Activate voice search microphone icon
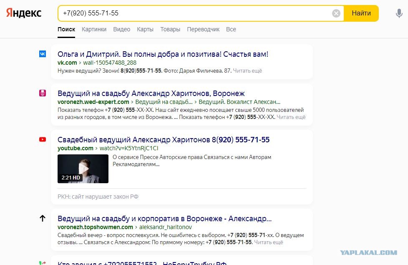The height and width of the screenshot is (265, 408). click(399, 13)
